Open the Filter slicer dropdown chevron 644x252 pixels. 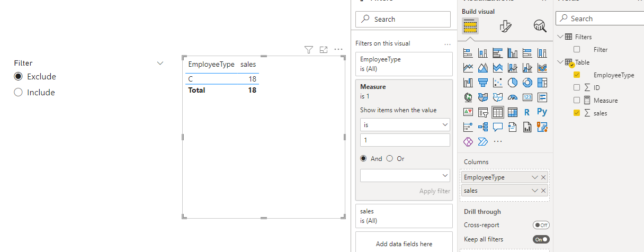160,63
